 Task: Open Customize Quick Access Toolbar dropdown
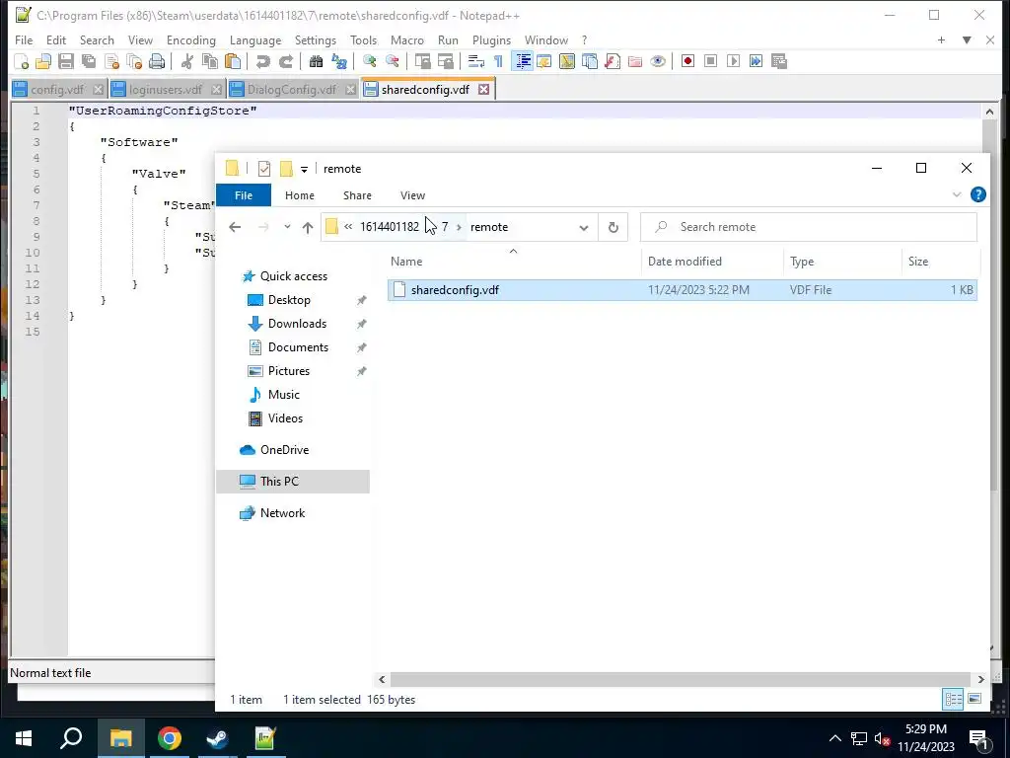coord(304,169)
